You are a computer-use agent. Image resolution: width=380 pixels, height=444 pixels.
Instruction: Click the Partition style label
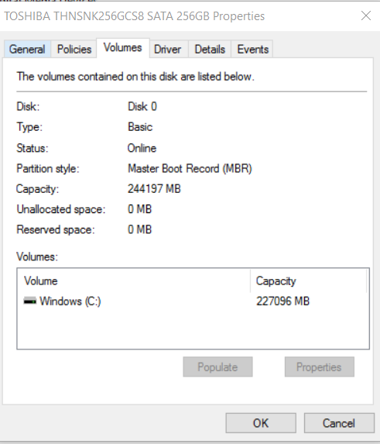coord(48,169)
